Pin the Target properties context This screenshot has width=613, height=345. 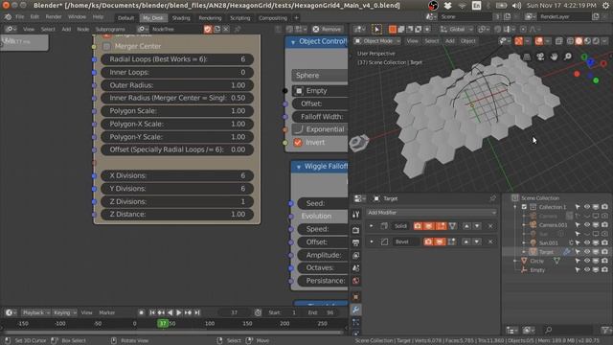click(492, 198)
